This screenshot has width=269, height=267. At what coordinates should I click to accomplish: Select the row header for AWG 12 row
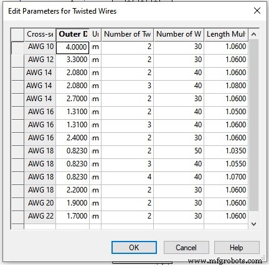[17, 60]
